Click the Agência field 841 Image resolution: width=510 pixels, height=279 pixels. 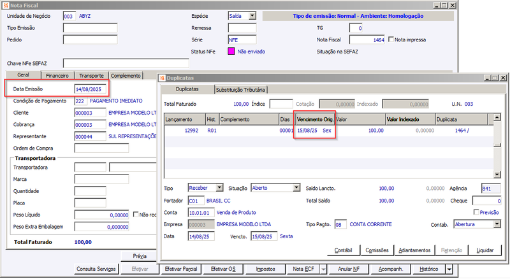click(491, 189)
